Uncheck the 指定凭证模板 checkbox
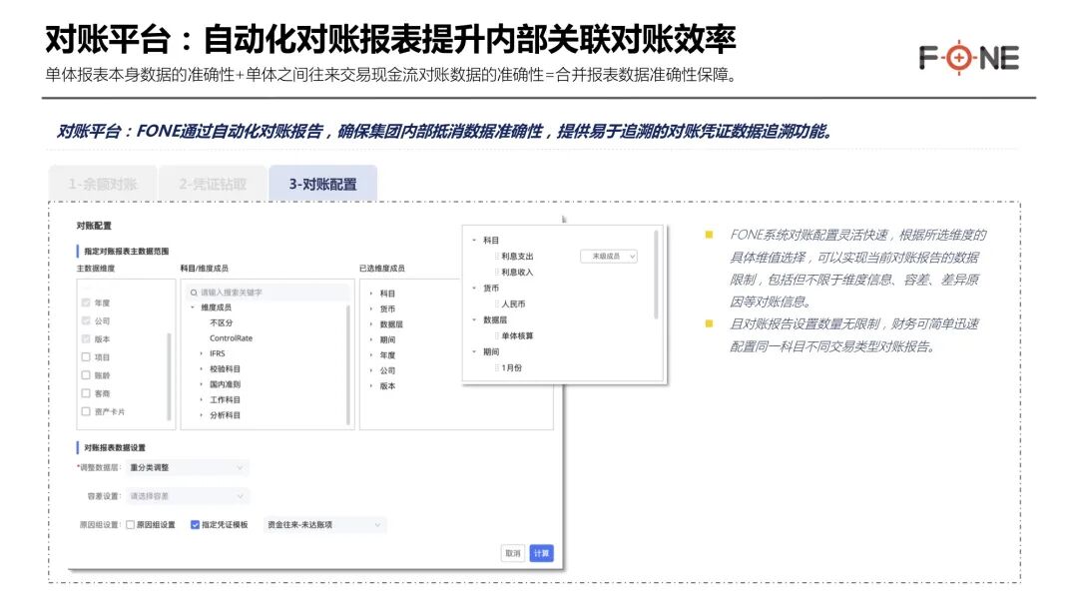This screenshot has height=607, width=1078. click(194, 524)
